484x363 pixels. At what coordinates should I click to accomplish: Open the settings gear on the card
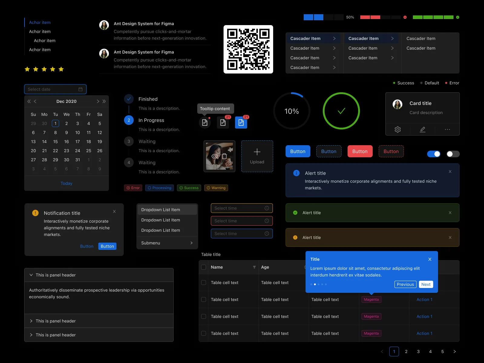[x=397, y=129]
